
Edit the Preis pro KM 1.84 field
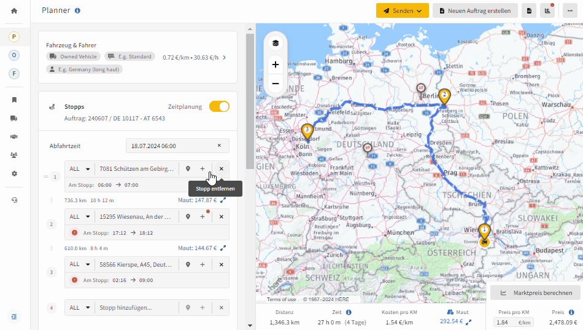coord(514,322)
